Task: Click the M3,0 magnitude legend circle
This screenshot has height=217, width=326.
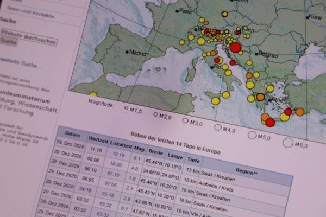Action: point(185,120)
